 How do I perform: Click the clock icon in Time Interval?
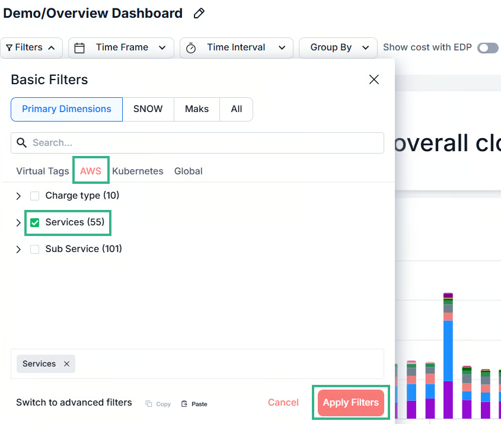(x=191, y=48)
